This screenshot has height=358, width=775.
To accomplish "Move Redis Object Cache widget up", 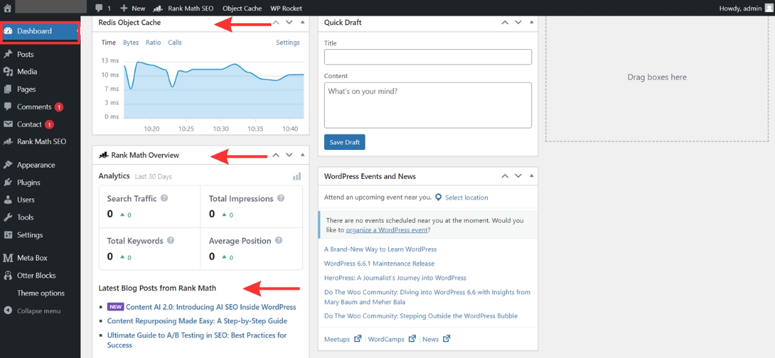I will (x=276, y=22).
